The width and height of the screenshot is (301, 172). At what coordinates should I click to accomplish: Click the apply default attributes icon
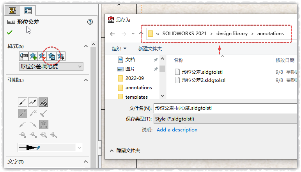pos(23,57)
